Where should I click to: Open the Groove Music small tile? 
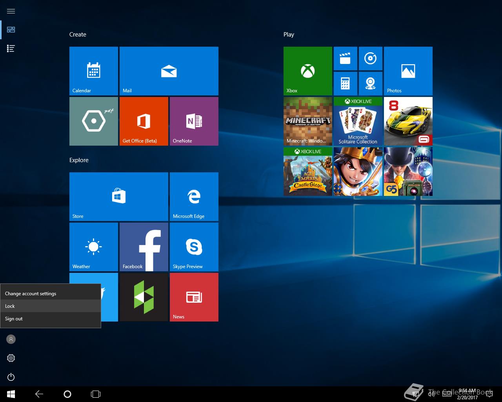click(371, 58)
